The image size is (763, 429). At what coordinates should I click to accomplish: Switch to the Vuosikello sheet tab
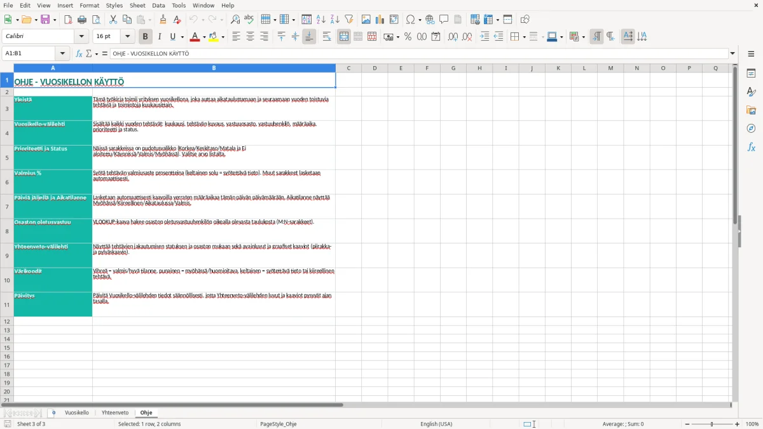click(77, 412)
